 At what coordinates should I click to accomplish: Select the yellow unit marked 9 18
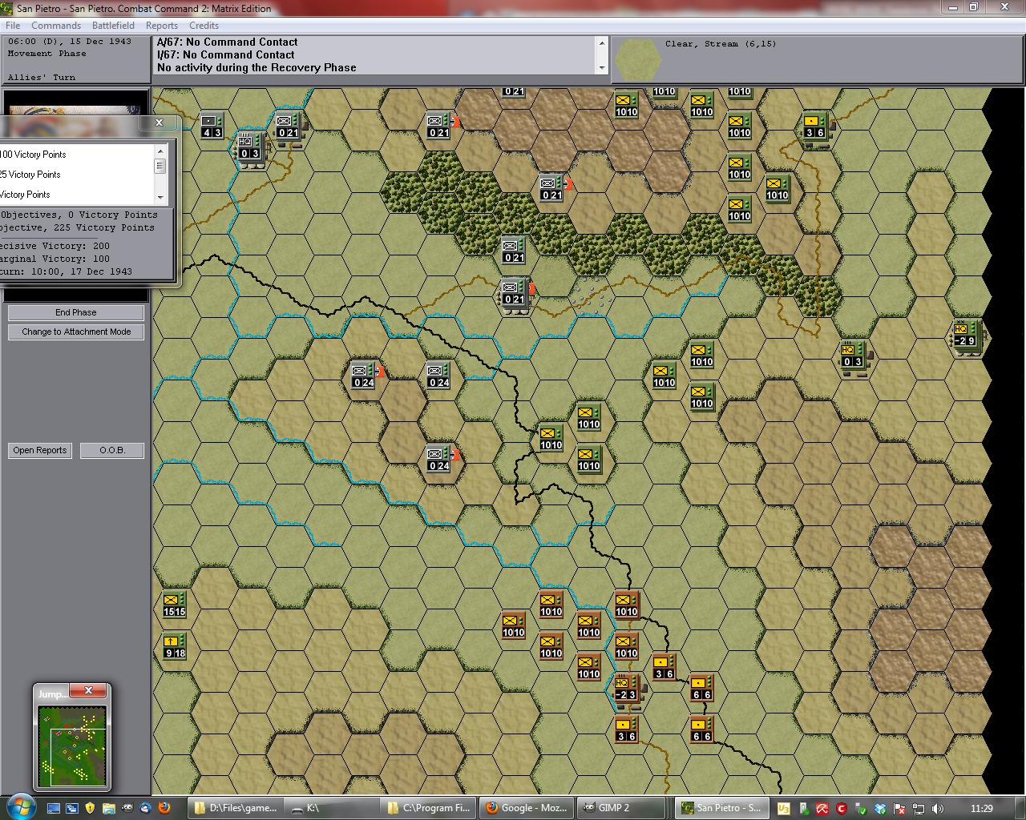(x=174, y=647)
